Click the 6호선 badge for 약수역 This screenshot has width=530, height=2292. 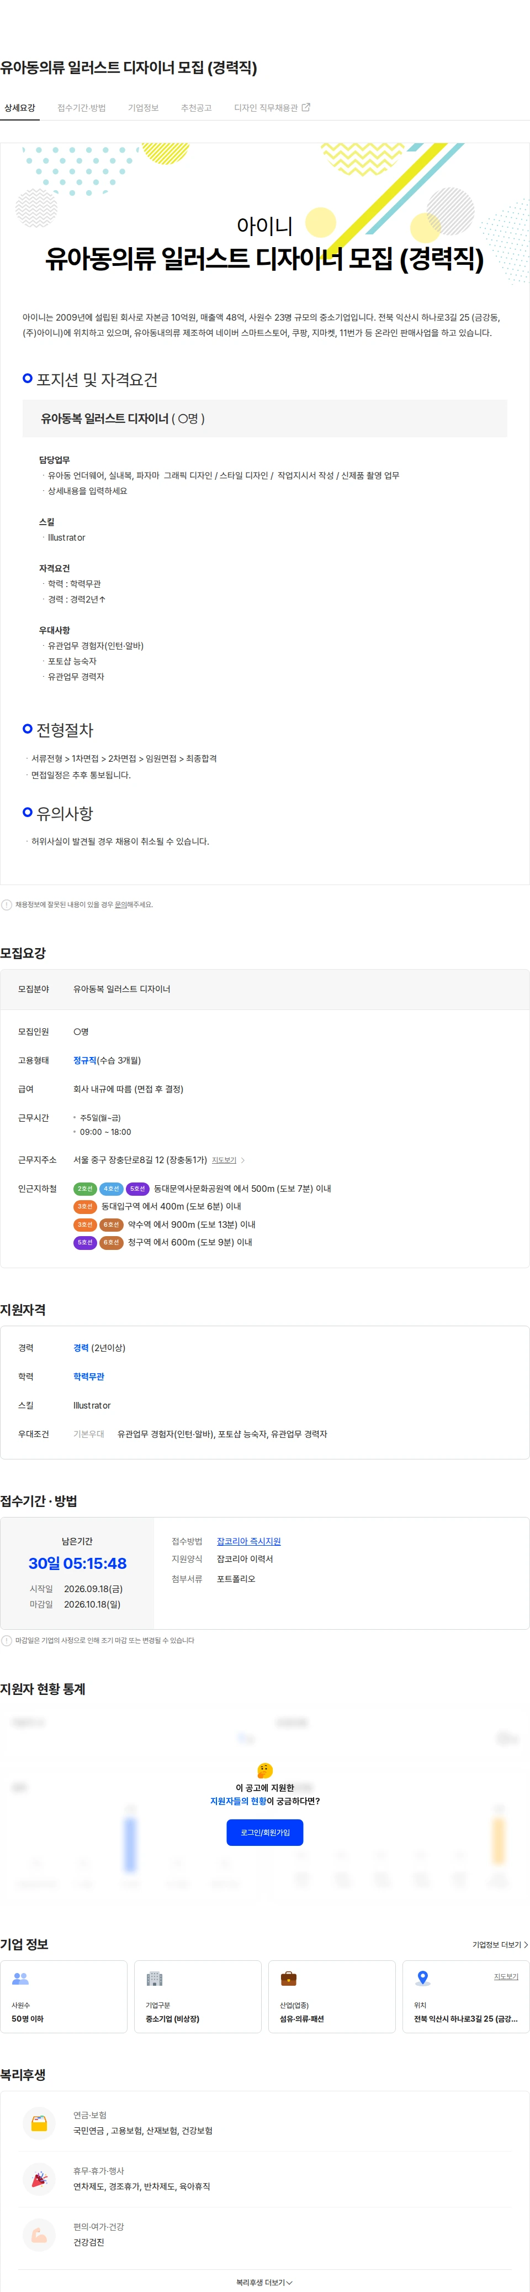tap(111, 1225)
